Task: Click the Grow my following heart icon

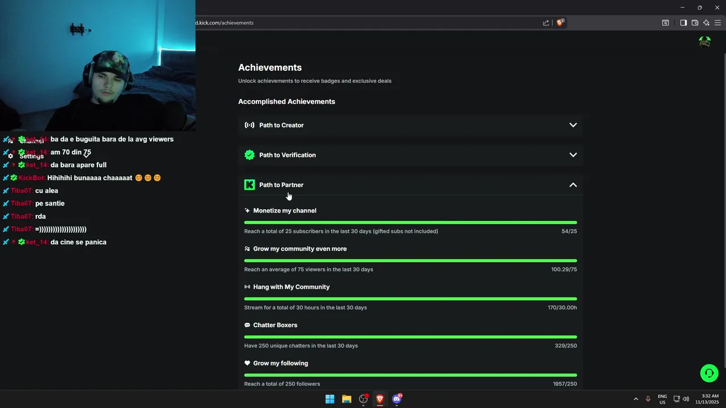Action: coord(247,363)
